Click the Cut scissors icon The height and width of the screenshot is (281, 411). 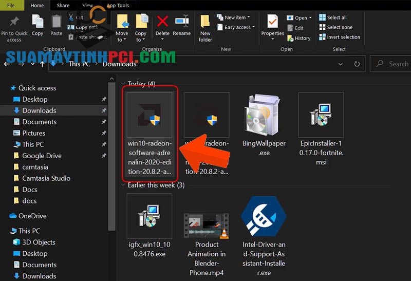point(71,17)
